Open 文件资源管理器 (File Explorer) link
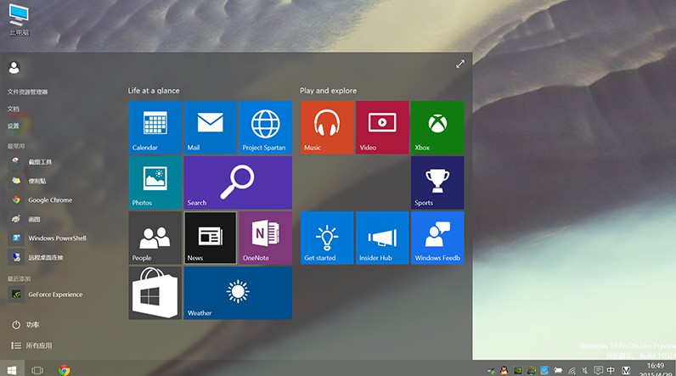The width and height of the screenshot is (676, 376). (x=28, y=92)
